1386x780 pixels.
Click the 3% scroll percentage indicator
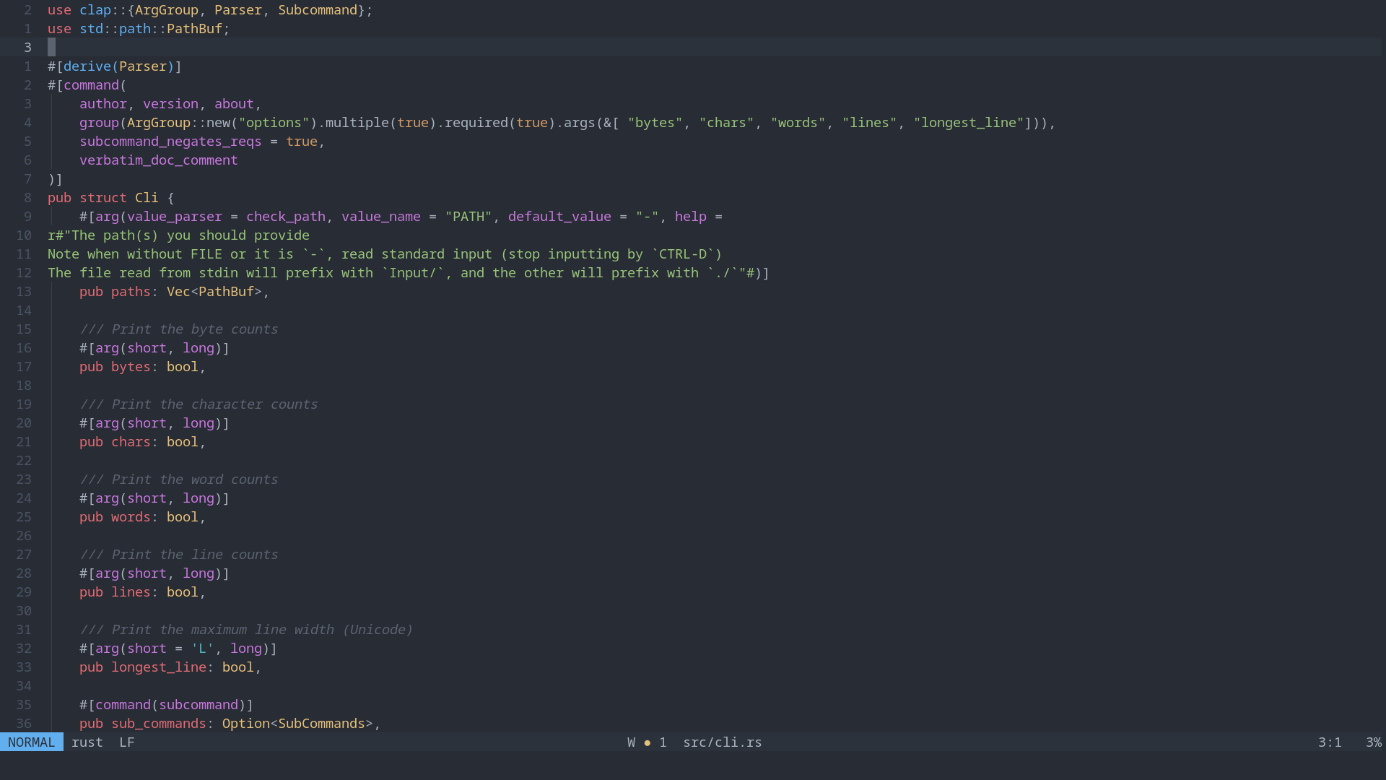coord(1373,742)
